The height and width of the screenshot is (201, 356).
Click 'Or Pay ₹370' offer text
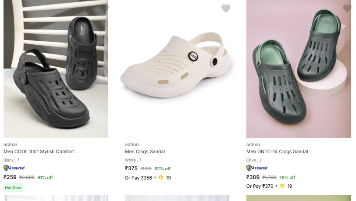(260, 186)
